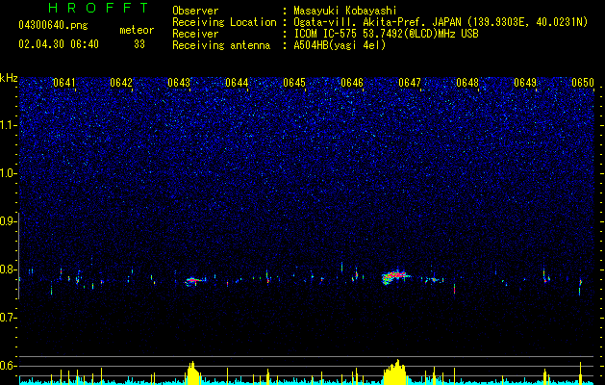Click the Observer field label
Viewport: 605px width, 385px height.
[195, 11]
